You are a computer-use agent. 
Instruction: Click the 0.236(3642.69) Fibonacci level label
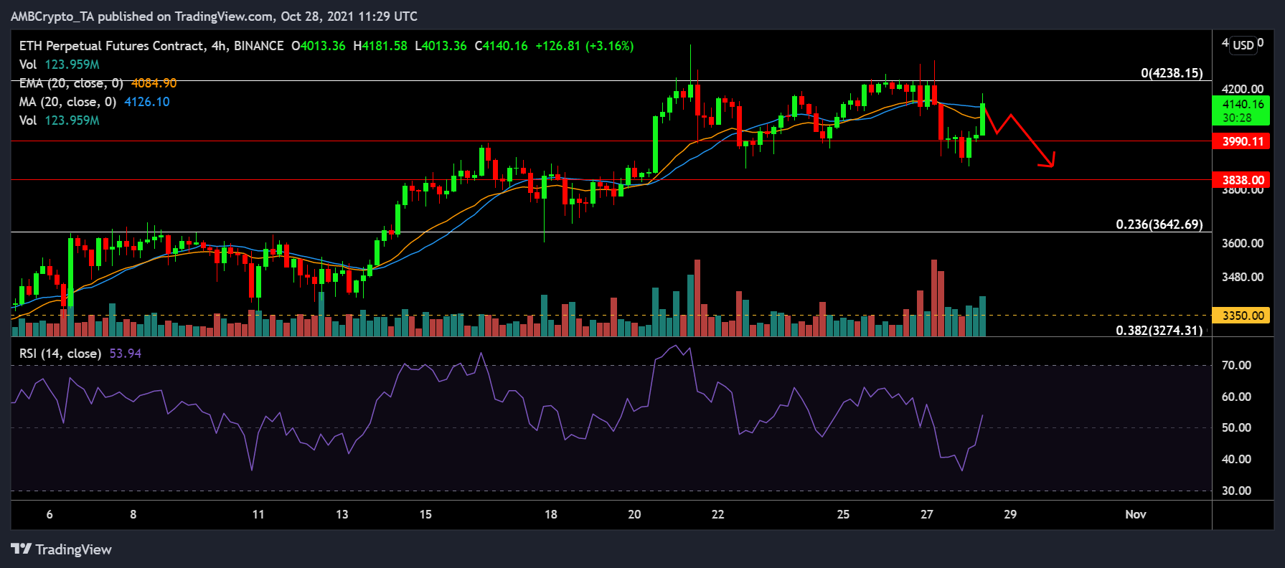click(1159, 224)
